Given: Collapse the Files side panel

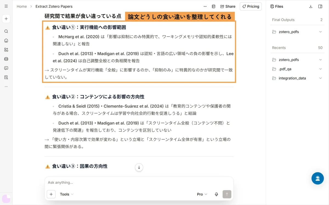Looking at the screenshot, I should coord(320,6).
